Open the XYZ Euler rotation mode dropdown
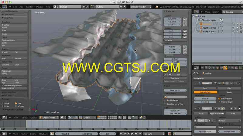This screenshot has width=243, height=136. pyautogui.click(x=175, y=40)
